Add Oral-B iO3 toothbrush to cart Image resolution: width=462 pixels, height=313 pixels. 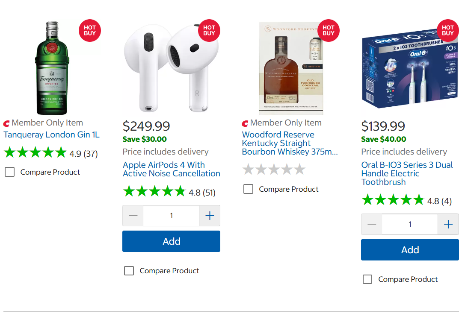[410, 250]
